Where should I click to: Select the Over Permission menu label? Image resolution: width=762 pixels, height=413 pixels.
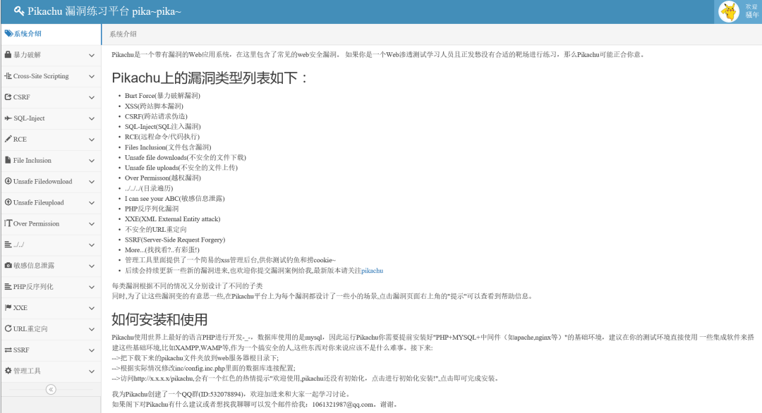click(37, 223)
